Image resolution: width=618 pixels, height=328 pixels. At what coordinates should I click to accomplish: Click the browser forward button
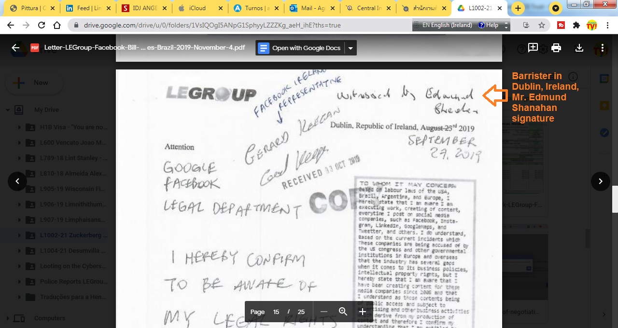[26, 25]
